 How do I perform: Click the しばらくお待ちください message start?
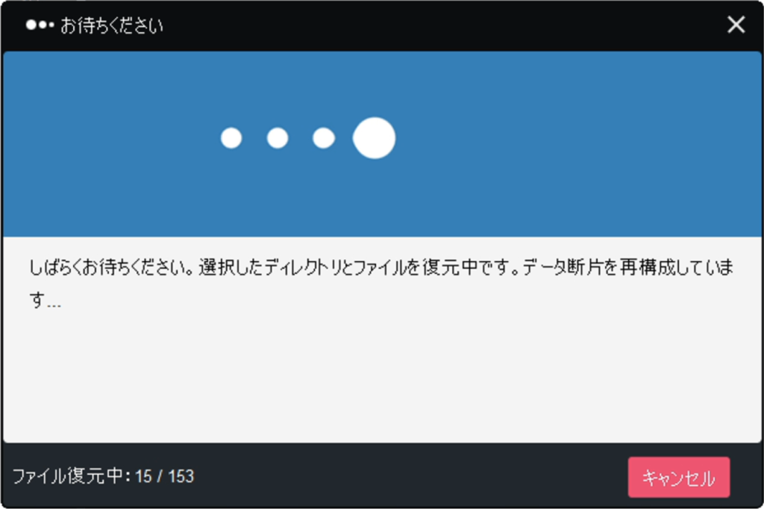coord(112,268)
